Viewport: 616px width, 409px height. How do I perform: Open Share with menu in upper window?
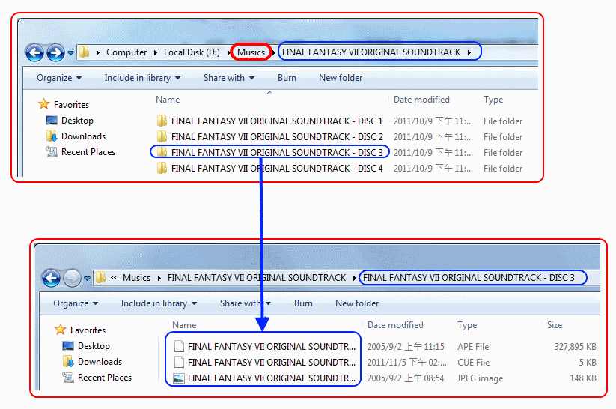[x=228, y=78]
